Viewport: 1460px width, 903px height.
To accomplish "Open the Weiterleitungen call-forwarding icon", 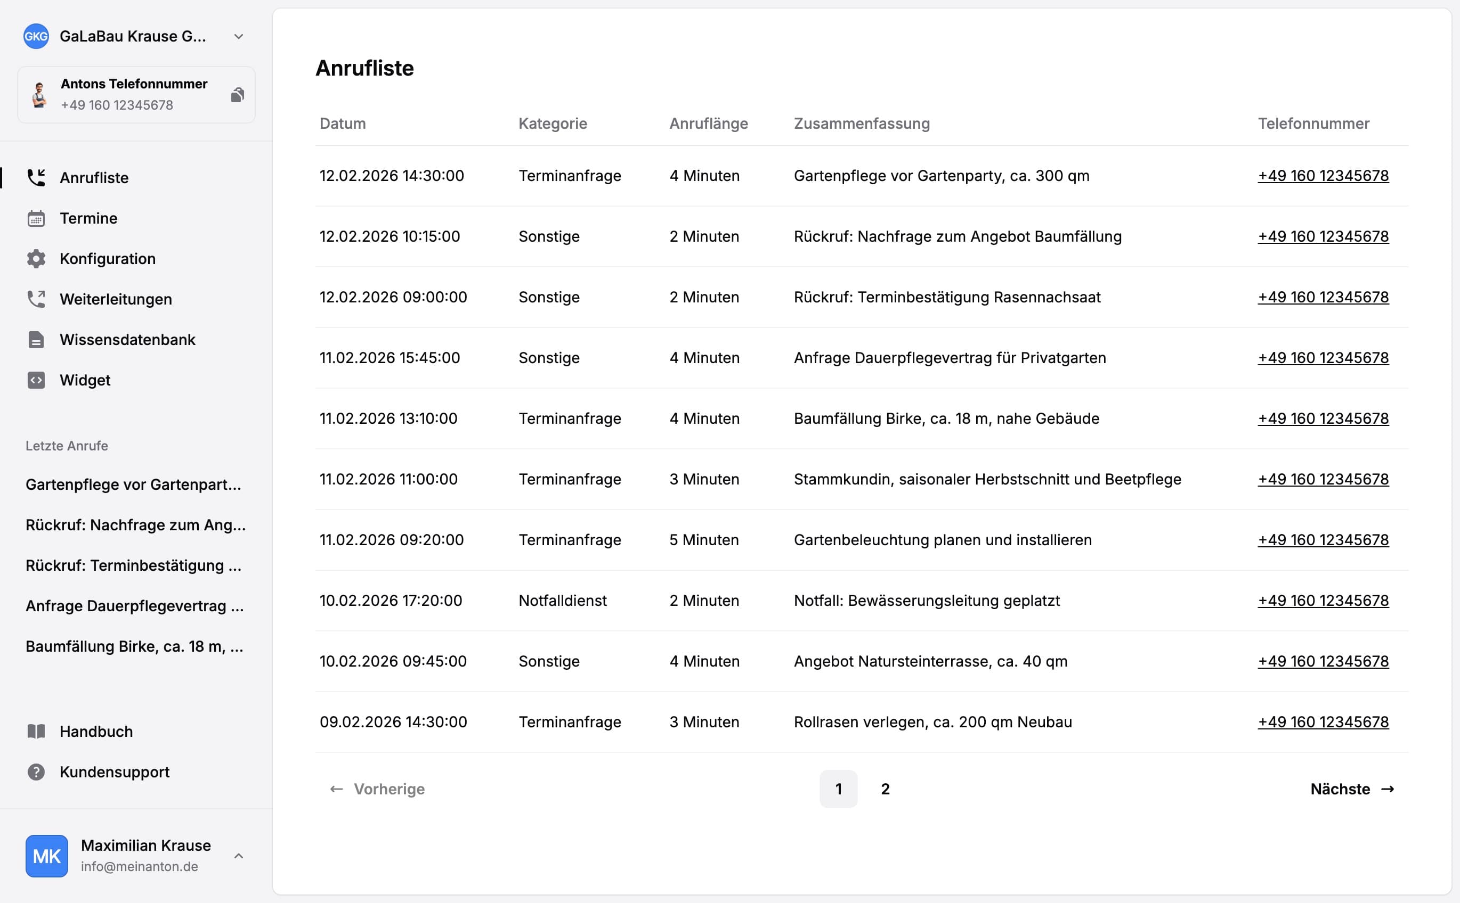I will [x=36, y=299].
